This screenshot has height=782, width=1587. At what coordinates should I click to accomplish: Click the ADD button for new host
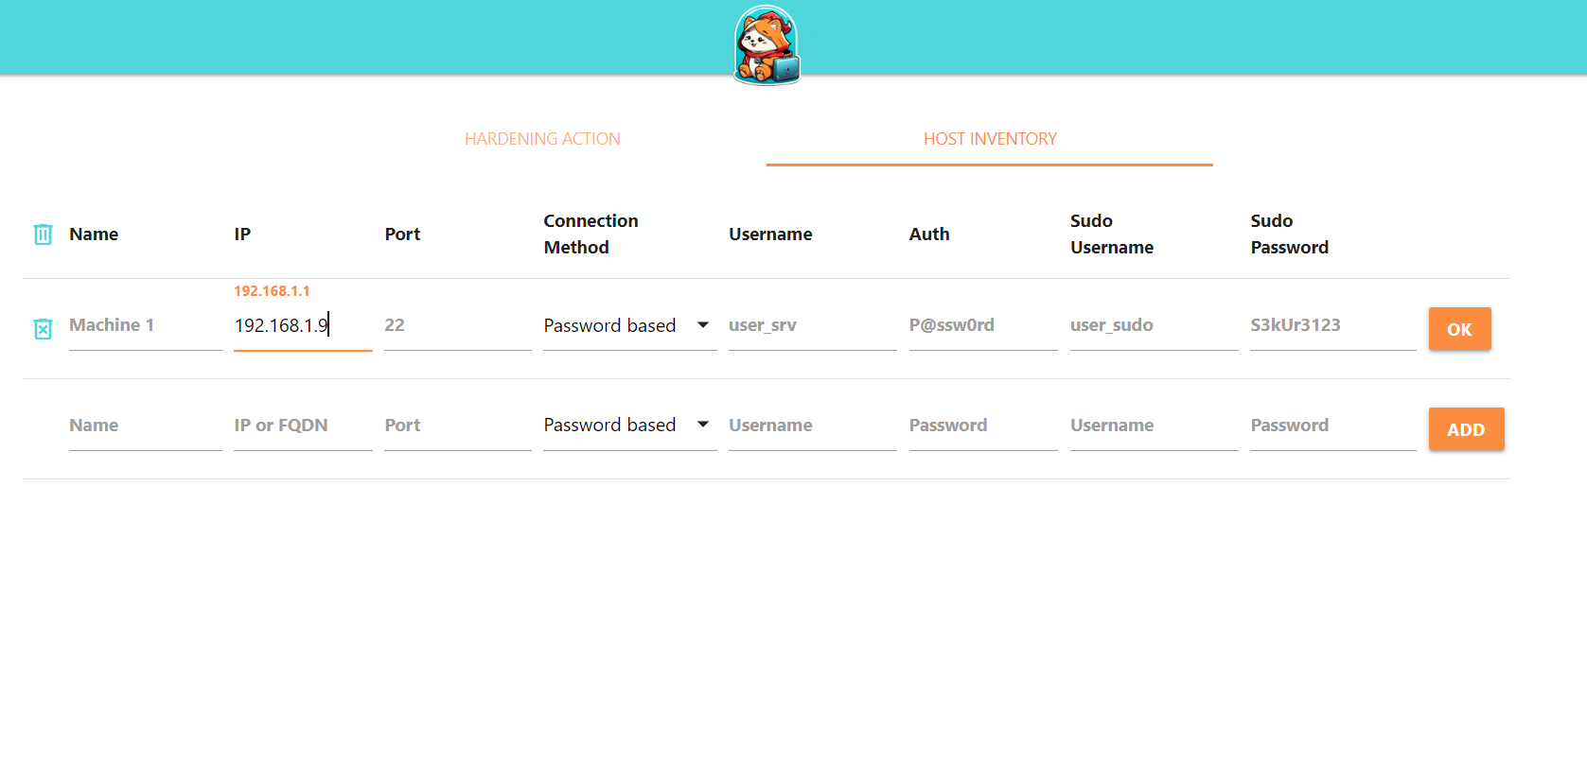coord(1466,429)
